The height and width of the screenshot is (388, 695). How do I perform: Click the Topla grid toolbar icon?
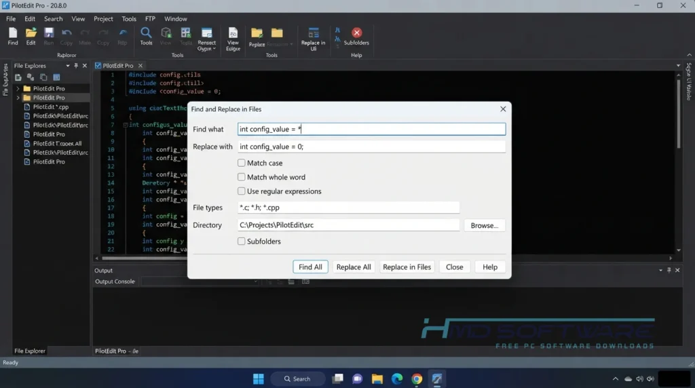(x=186, y=33)
